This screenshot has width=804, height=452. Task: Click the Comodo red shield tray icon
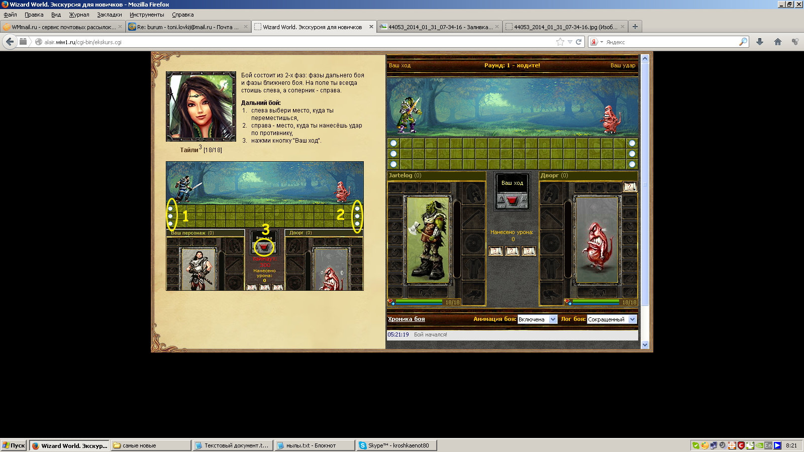[741, 445]
